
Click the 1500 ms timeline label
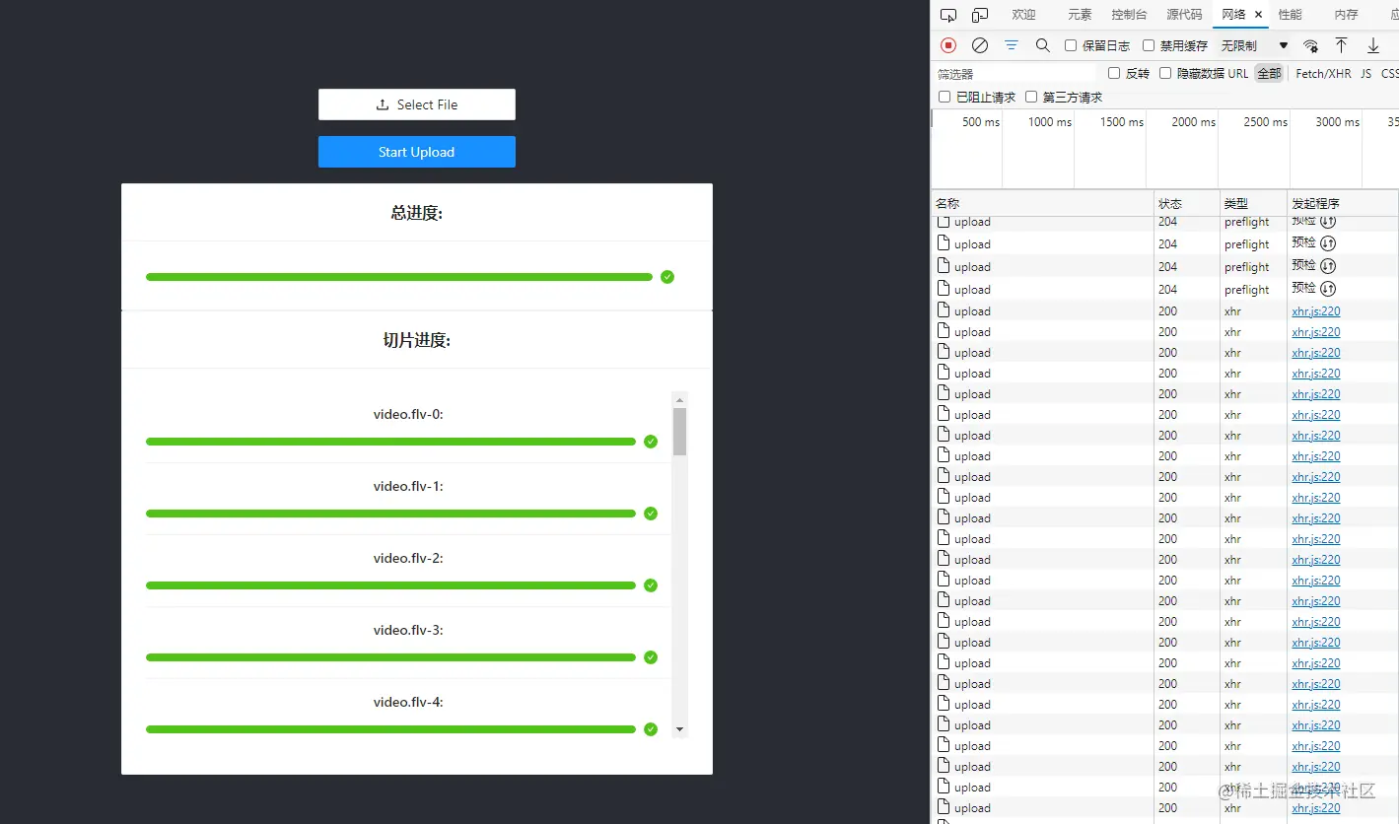[1122, 122]
